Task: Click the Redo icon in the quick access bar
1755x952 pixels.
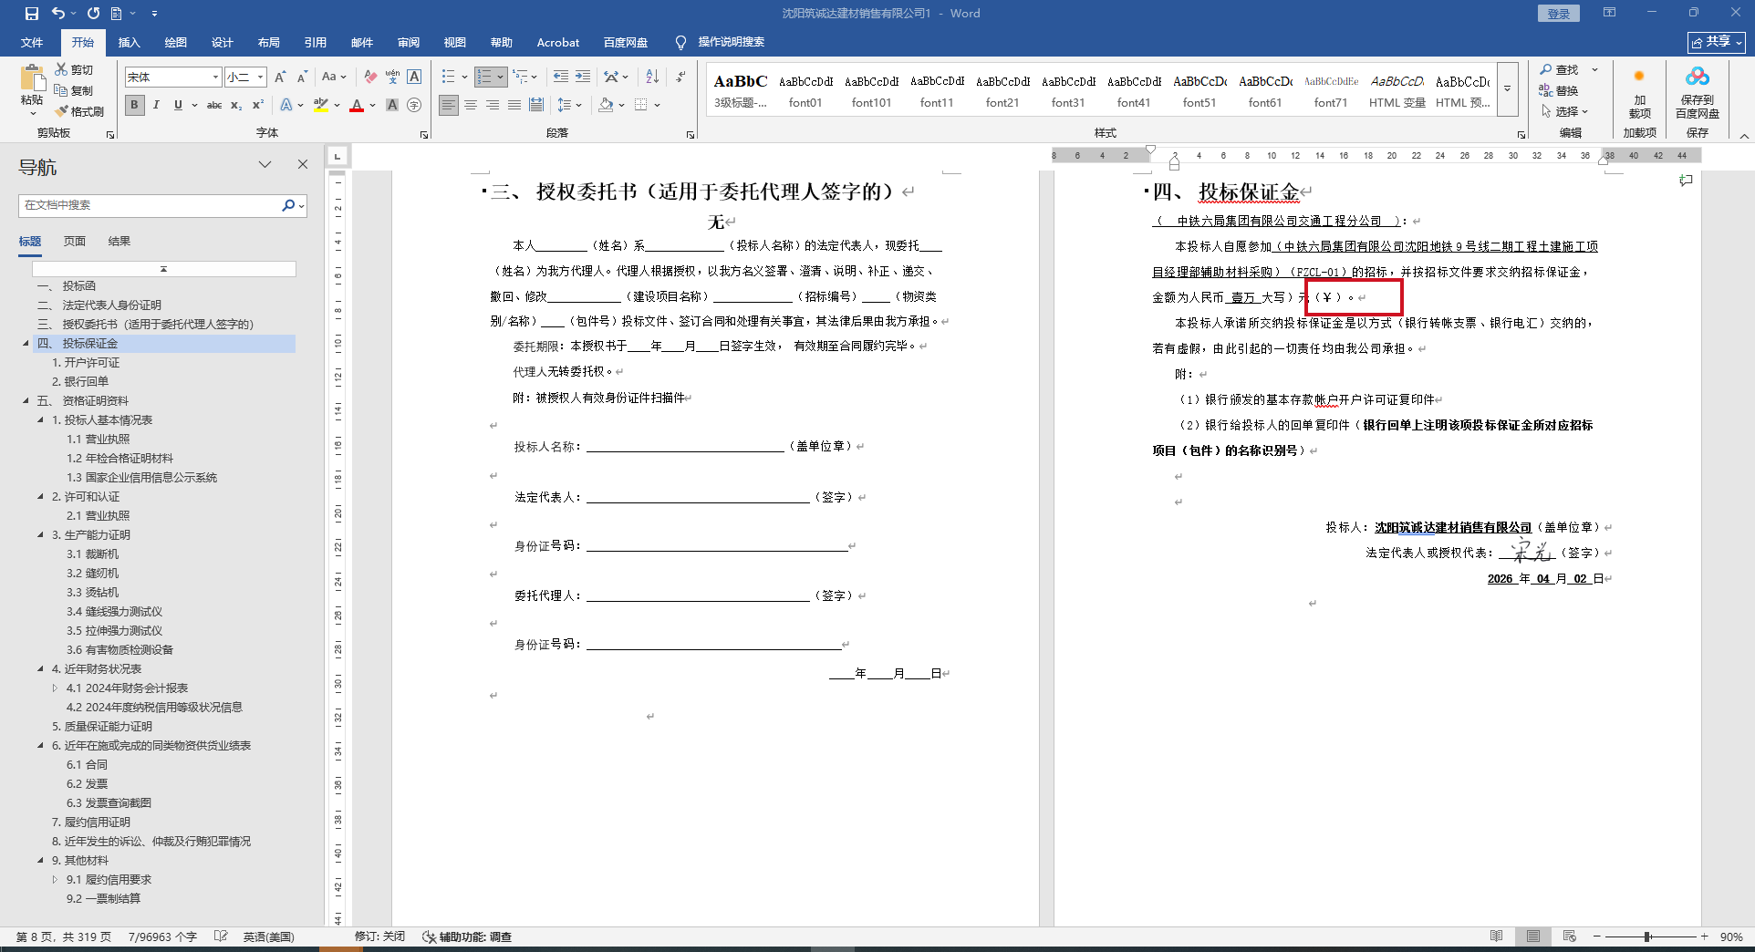Action: click(x=93, y=14)
